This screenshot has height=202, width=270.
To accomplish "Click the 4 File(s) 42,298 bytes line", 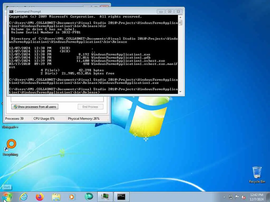I will 72,70.
